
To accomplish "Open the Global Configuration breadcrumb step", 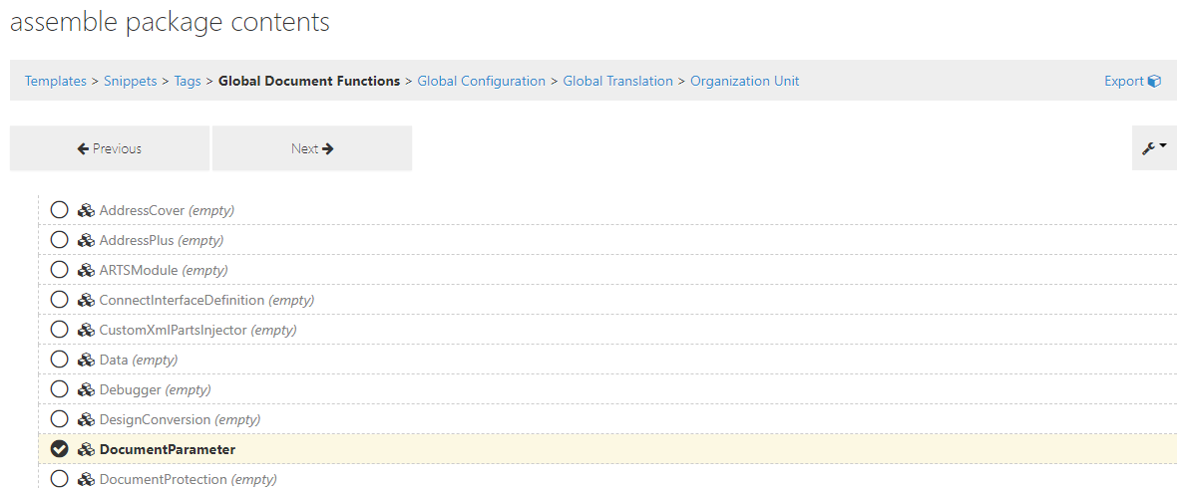I will (481, 81).
